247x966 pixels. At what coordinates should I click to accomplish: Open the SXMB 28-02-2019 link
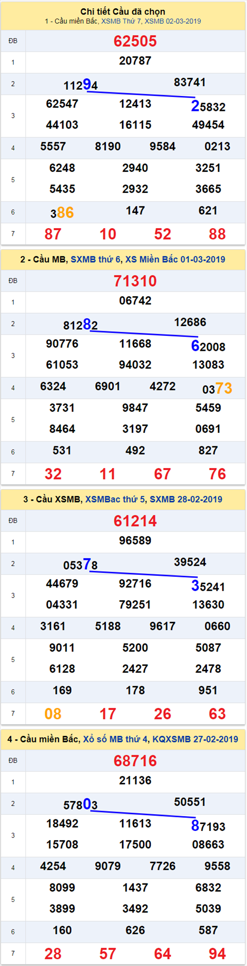point(186,500)
